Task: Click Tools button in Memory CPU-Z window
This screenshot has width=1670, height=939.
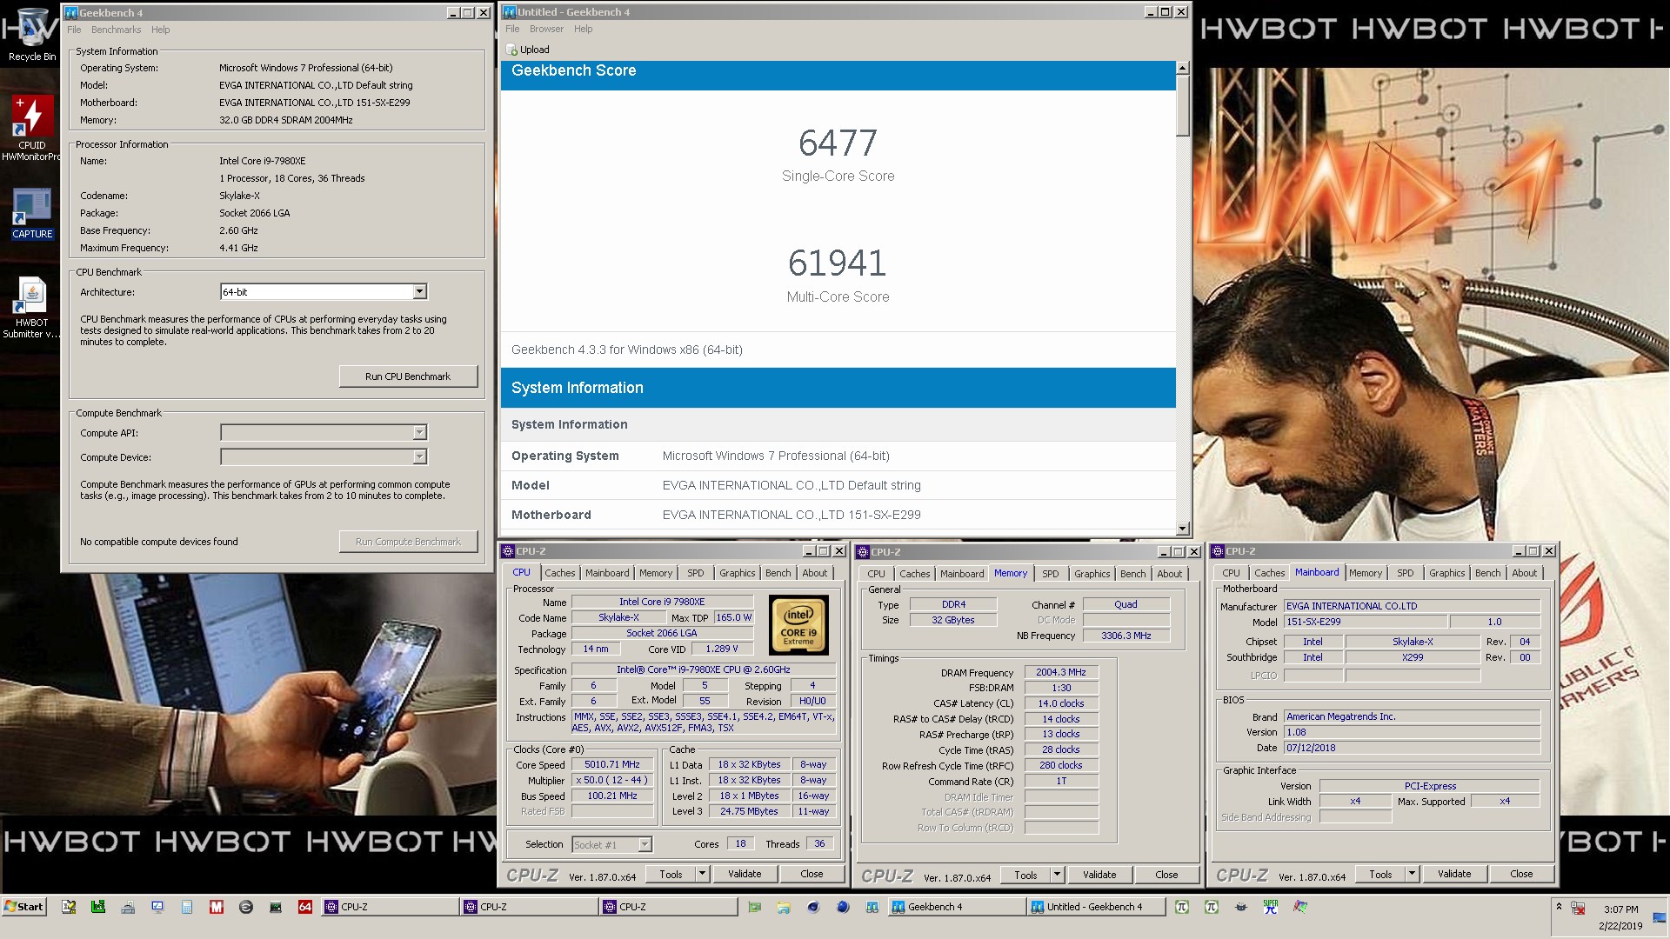Action: (1025, 875)
